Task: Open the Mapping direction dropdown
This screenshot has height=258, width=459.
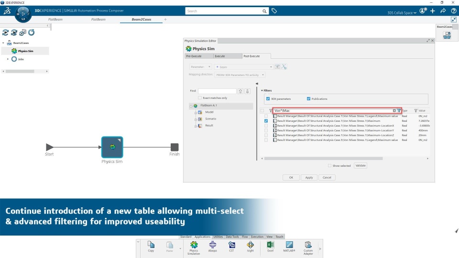Action: coord(240,75)
